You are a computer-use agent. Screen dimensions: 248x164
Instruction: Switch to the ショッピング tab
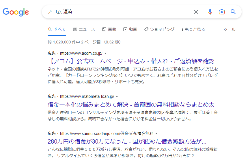159,29
